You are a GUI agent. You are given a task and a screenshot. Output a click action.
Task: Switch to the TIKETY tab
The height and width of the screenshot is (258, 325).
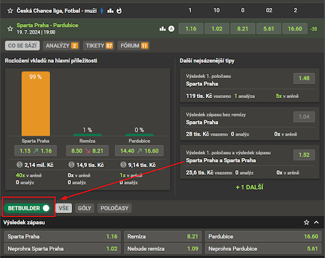pos(99,45)
